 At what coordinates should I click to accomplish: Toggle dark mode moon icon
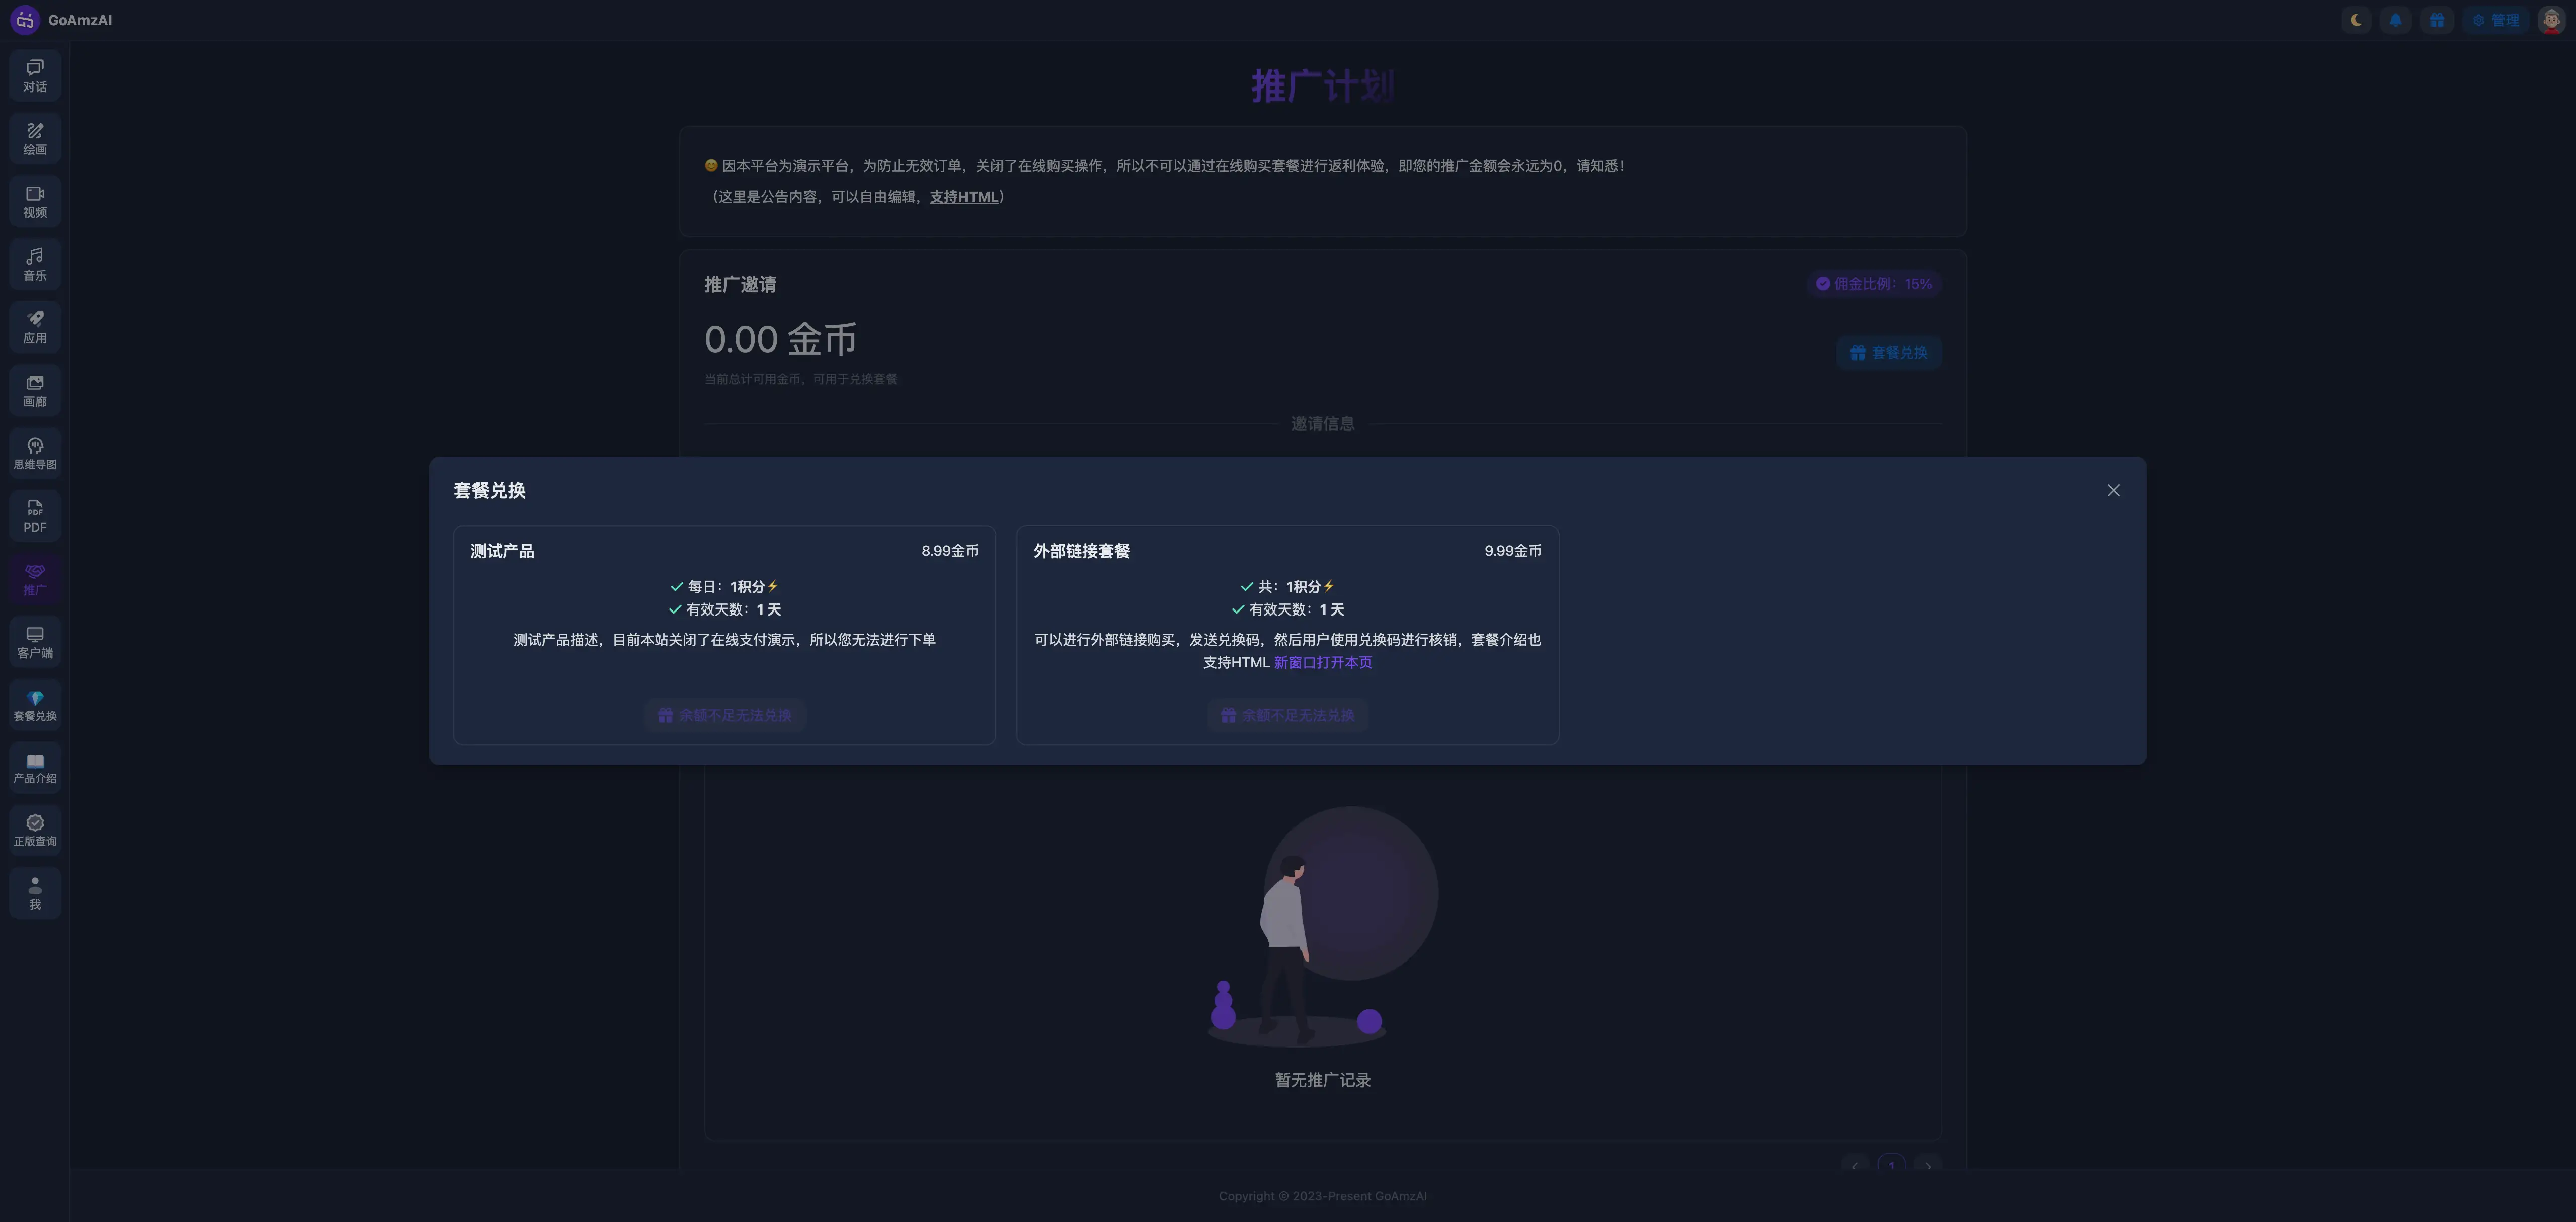point(2357,20)
